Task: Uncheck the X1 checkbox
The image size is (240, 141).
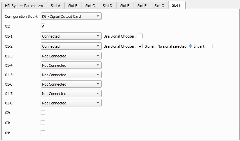Action: (43, 26)
